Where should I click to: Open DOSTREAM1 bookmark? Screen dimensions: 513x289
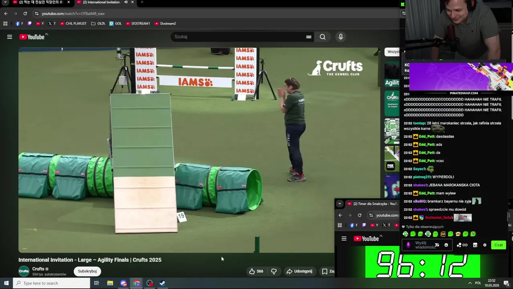138,24
